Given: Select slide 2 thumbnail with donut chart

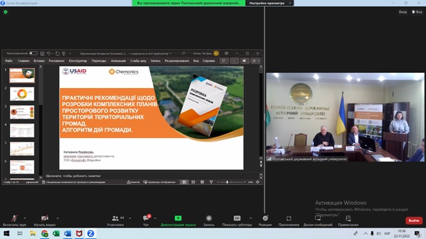Looking at the screenshot, I should (x=22, y=94).
